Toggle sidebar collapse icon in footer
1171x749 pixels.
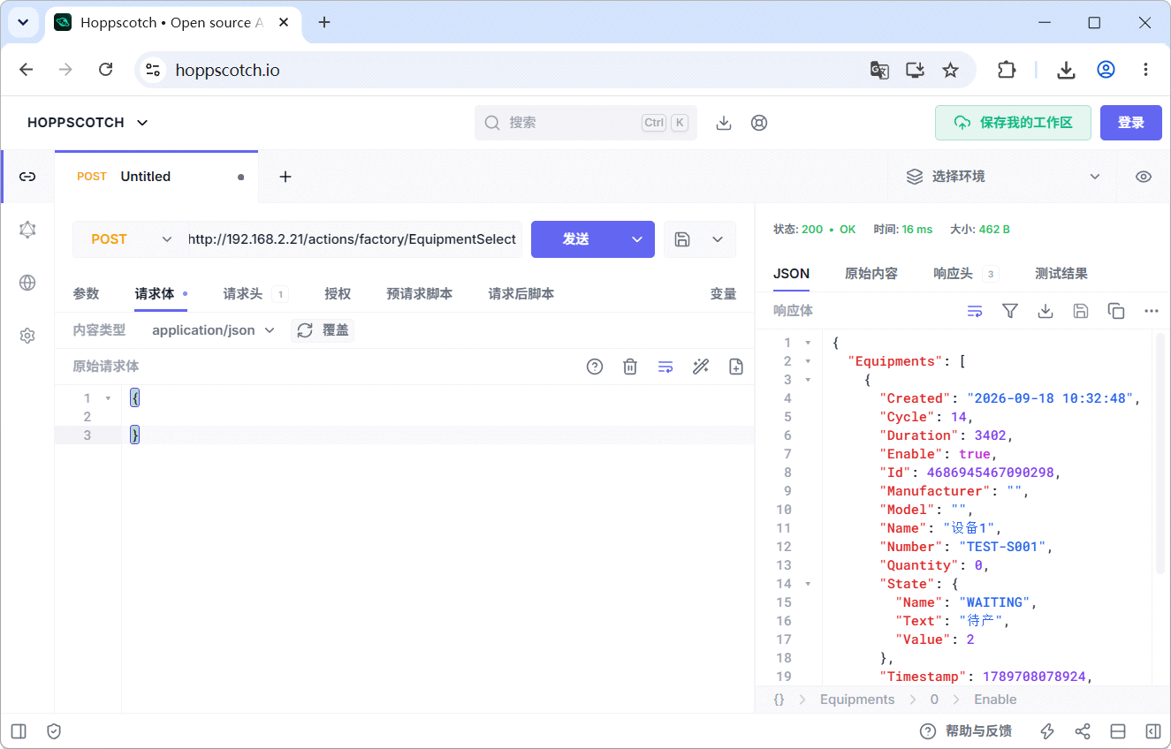(x=19, y=731)
